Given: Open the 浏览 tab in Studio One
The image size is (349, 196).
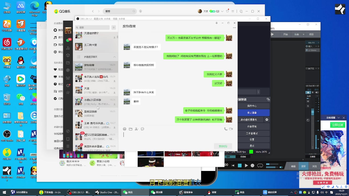Looking at the screenshot, I should (315, 166).
